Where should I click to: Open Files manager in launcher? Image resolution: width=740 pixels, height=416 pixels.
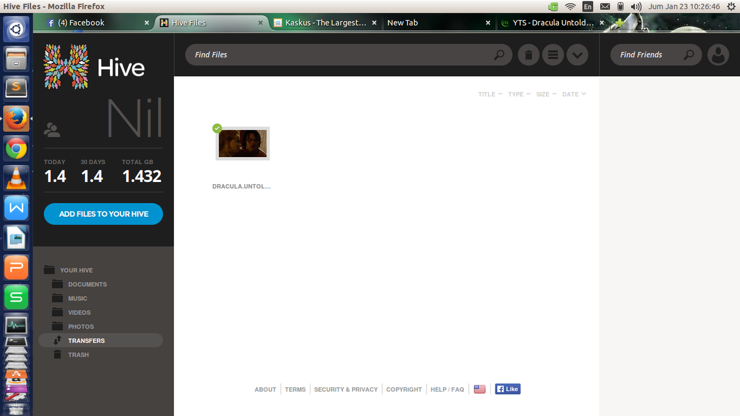(16, 59)
